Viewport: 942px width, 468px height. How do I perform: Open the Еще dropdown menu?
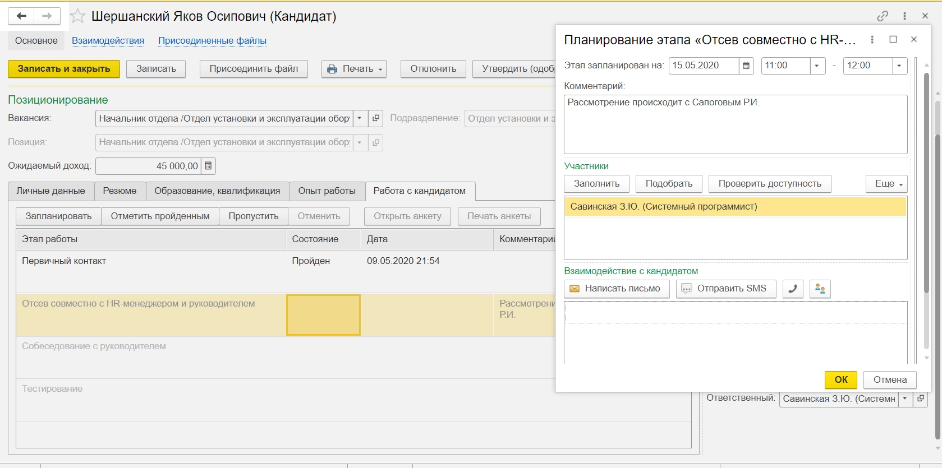click(886, 184)
